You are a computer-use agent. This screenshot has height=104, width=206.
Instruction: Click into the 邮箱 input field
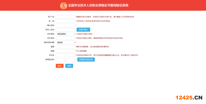click(x=66, y=51)
